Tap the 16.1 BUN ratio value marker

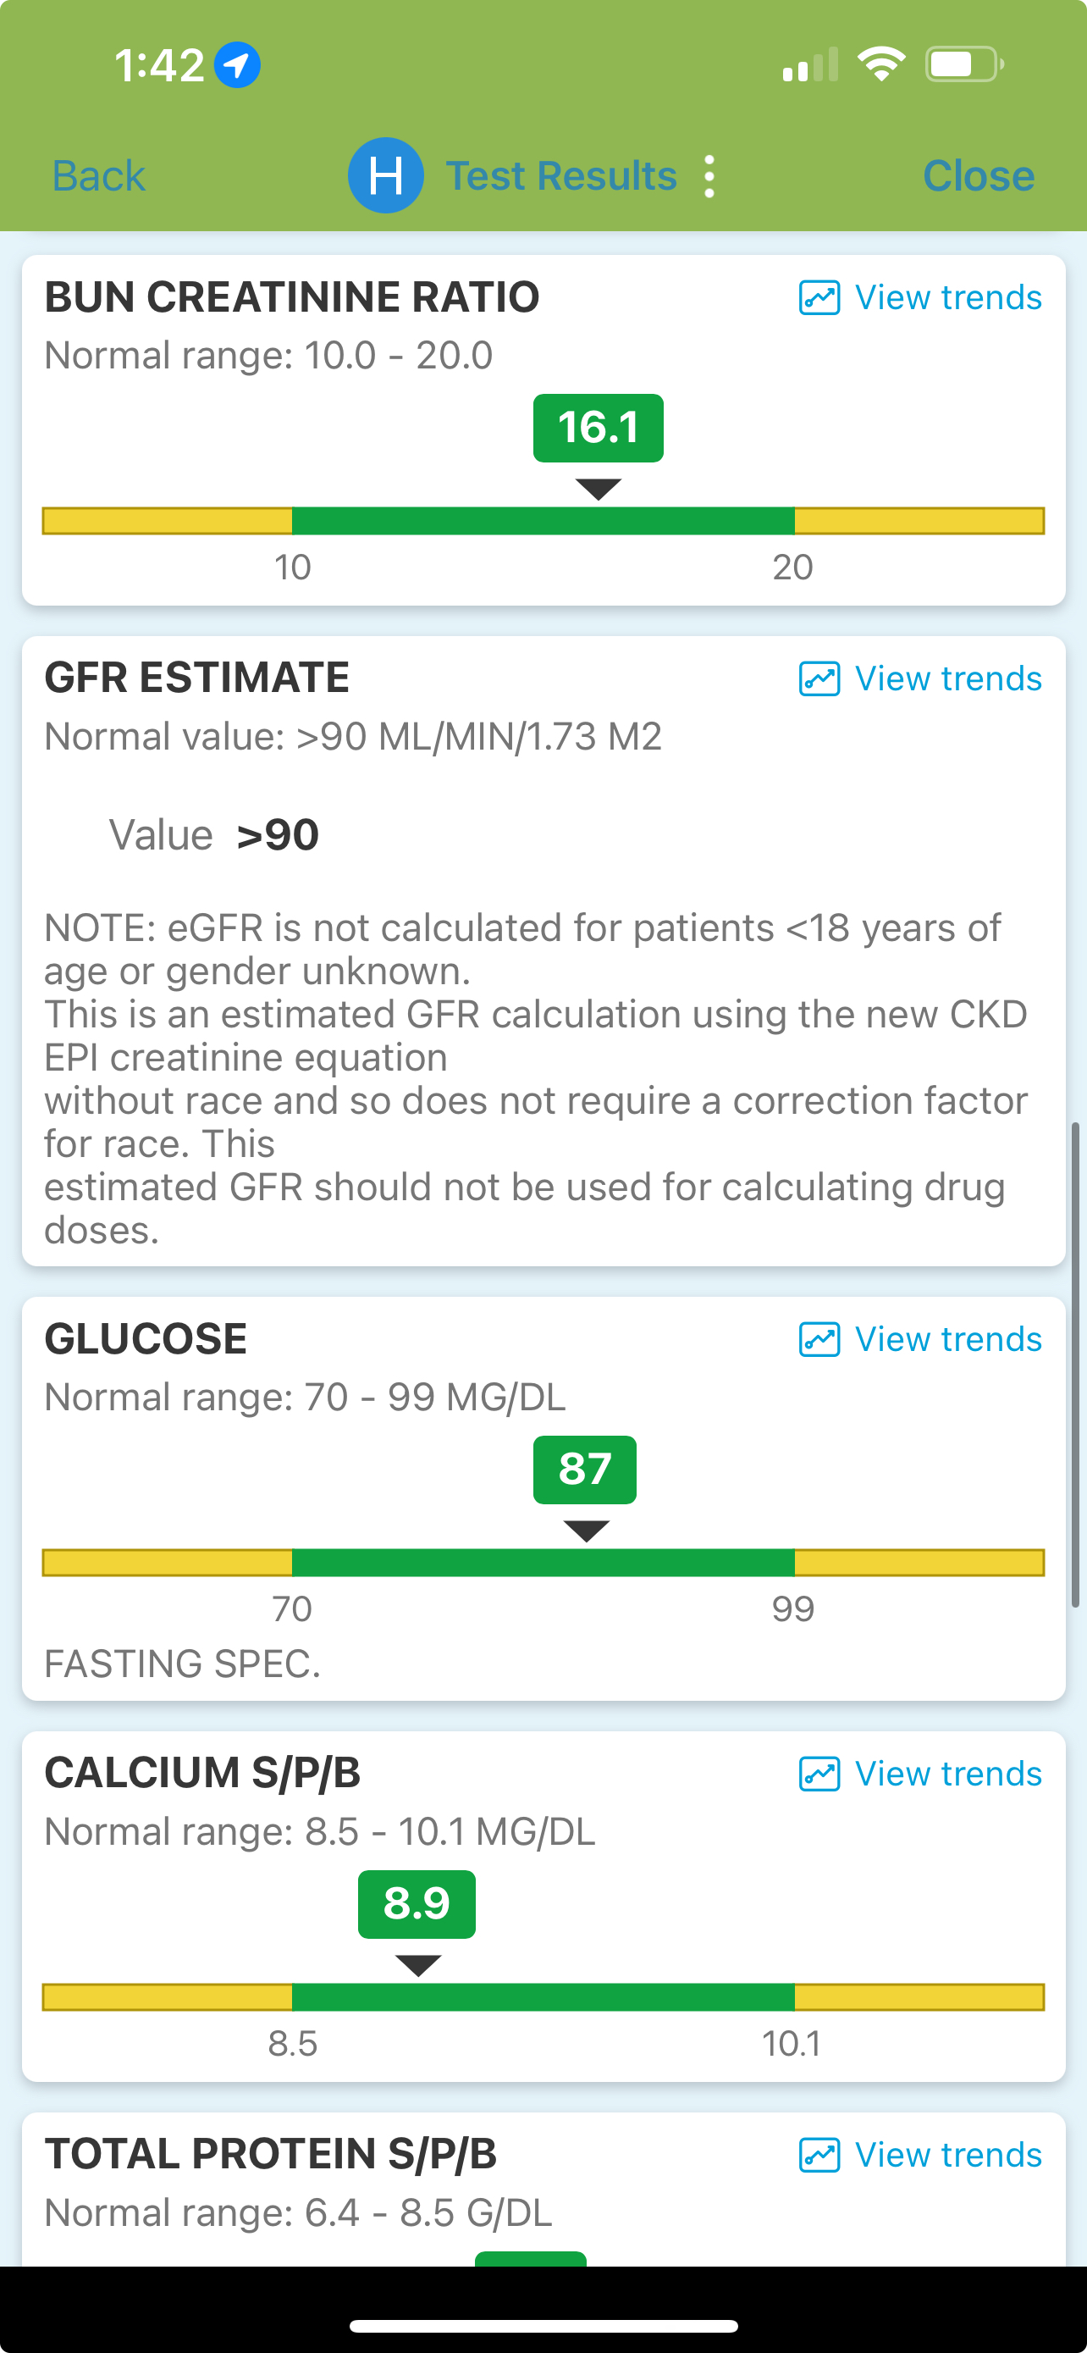[x=598, y=428]
